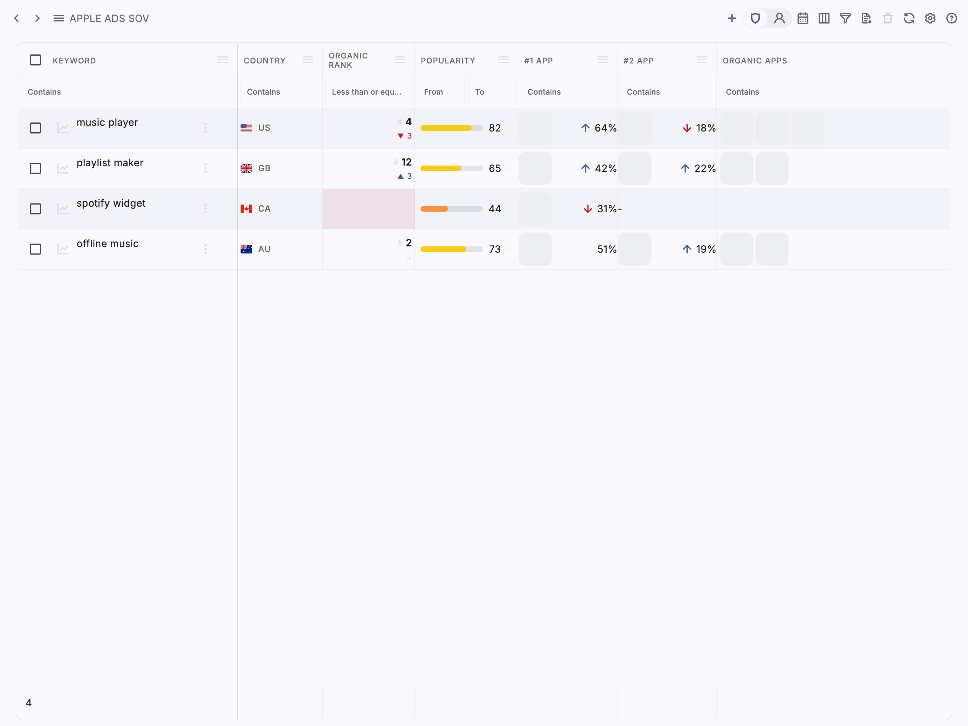968x726 pixels.
Task: Open the Country column menu
Action: point(308,60)
